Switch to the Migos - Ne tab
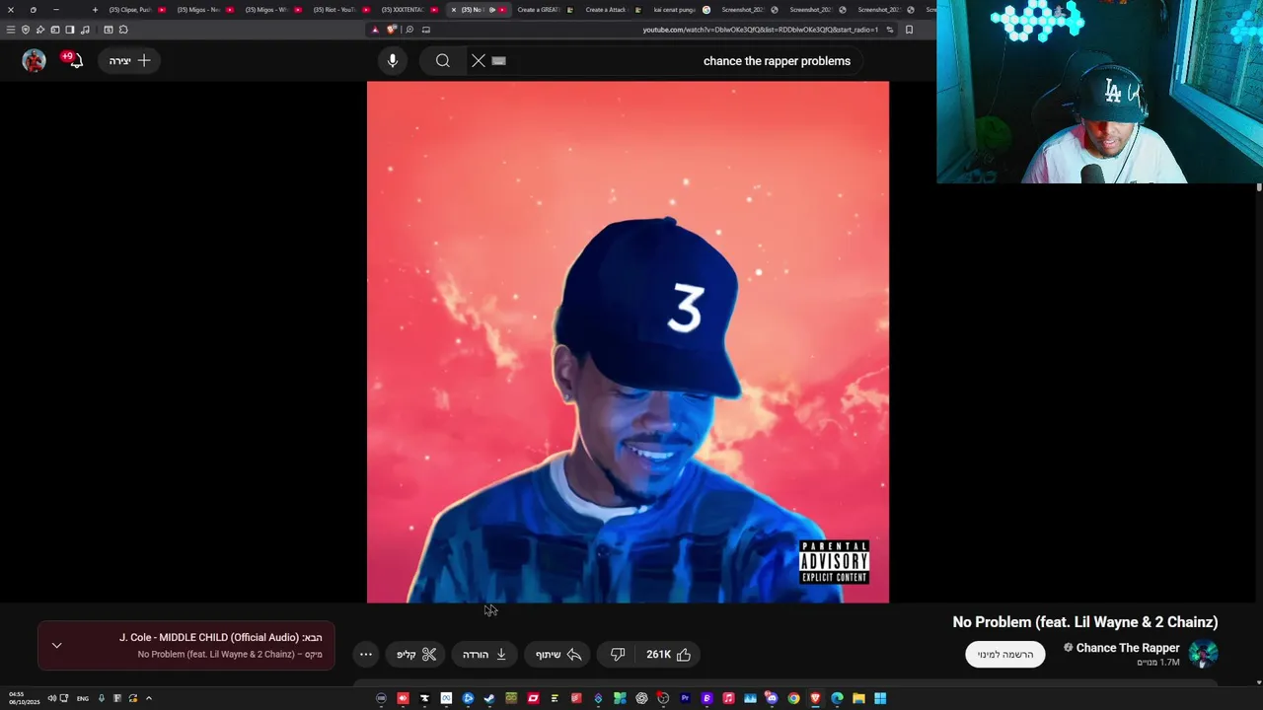The image size is (1263, 710). coord(205,10)
